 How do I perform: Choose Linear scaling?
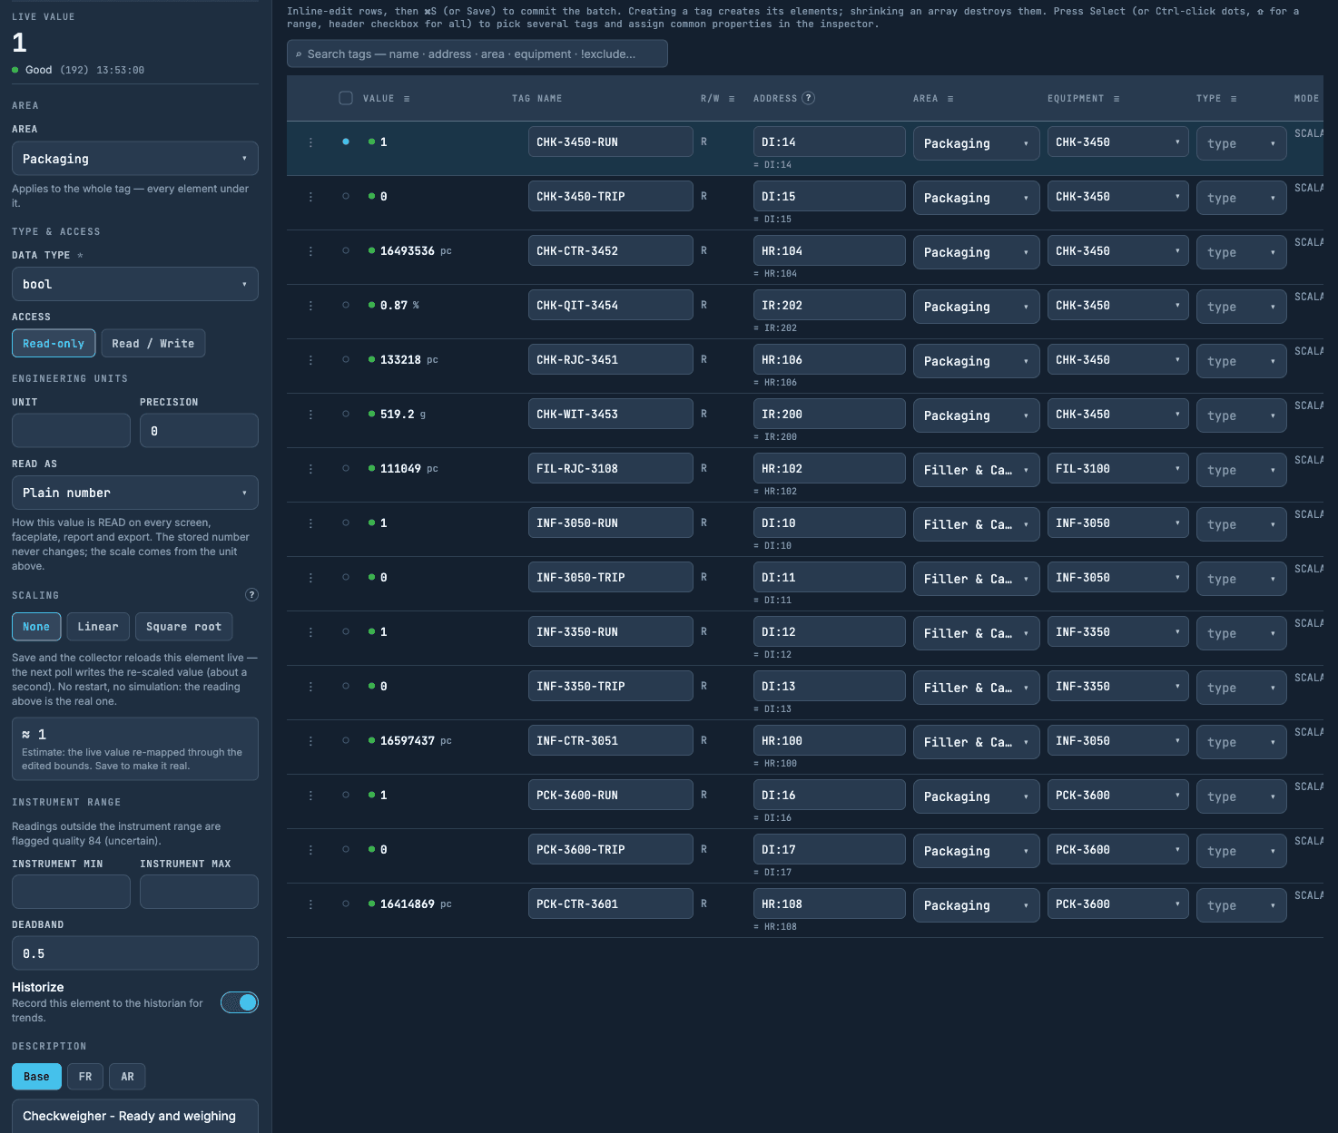coord(98,627)
